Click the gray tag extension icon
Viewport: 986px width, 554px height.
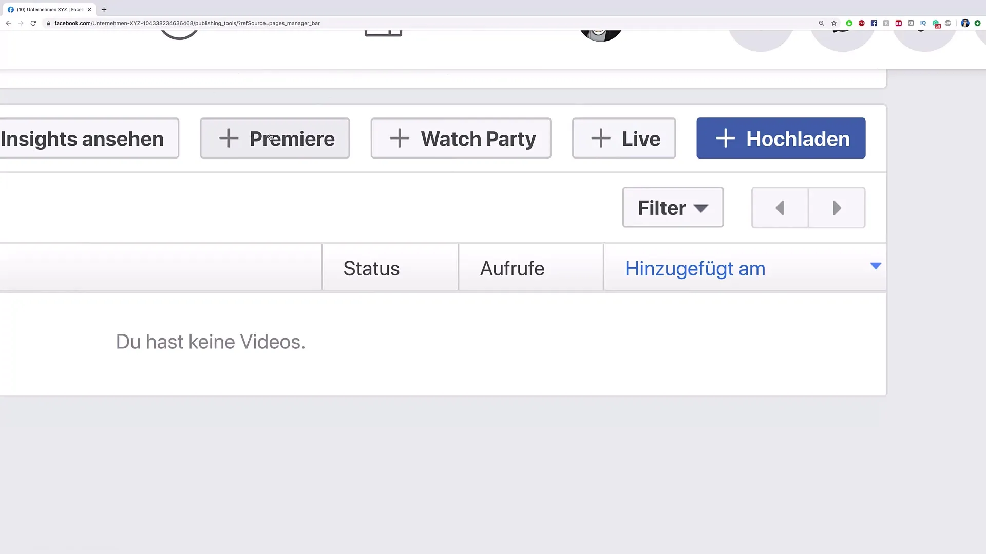coord(911,23)
